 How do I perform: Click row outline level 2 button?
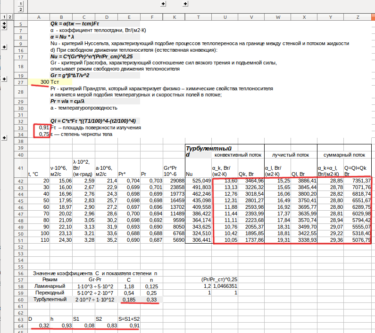click(x=10, y=17)
